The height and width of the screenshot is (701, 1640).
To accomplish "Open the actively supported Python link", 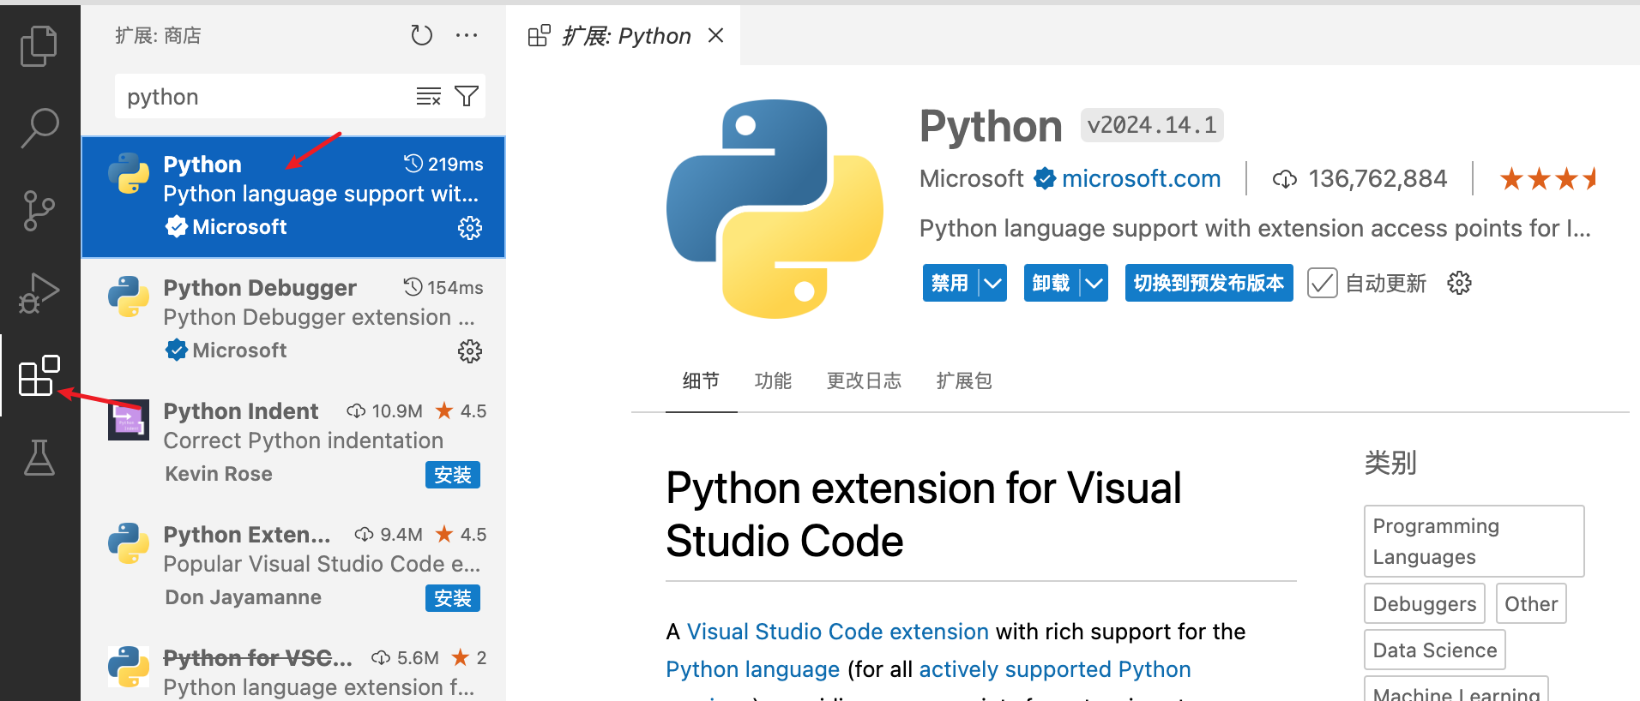I will tap(1054, 669).
